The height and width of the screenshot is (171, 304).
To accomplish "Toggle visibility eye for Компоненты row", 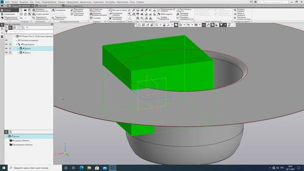I will [6, 44].
